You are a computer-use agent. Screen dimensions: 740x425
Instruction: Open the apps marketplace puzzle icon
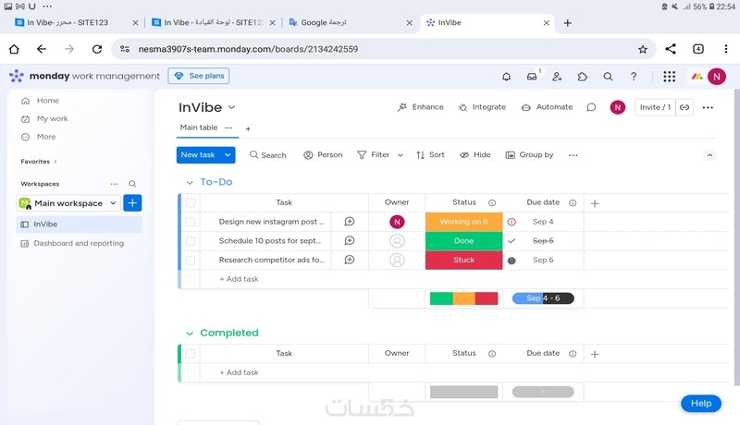(583, 77)
